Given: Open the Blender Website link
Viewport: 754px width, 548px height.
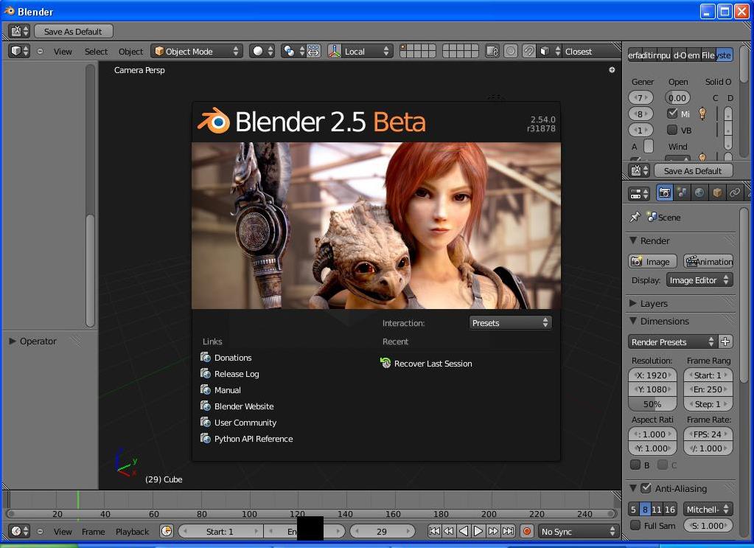Looking at the screenshot, I should (242, 406).
